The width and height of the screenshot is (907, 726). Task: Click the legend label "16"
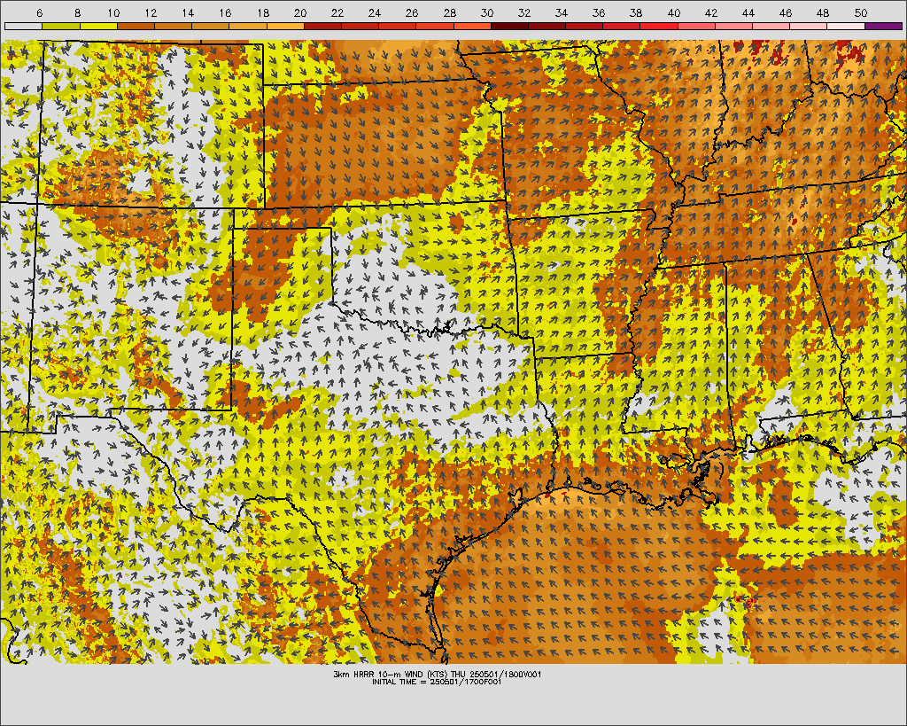(x=226, y=12)
